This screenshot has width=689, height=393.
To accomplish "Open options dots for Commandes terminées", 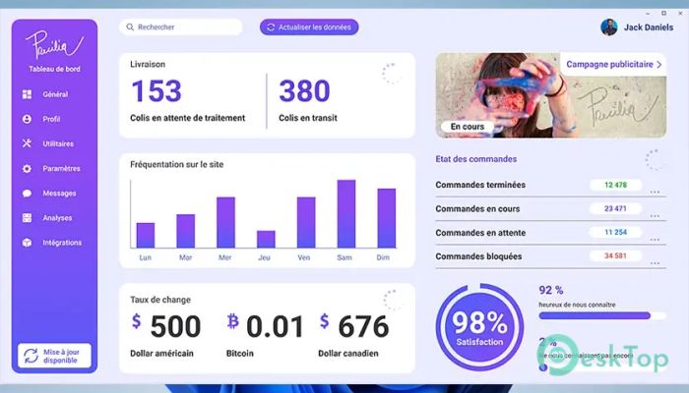I will [x=655, y=193].
